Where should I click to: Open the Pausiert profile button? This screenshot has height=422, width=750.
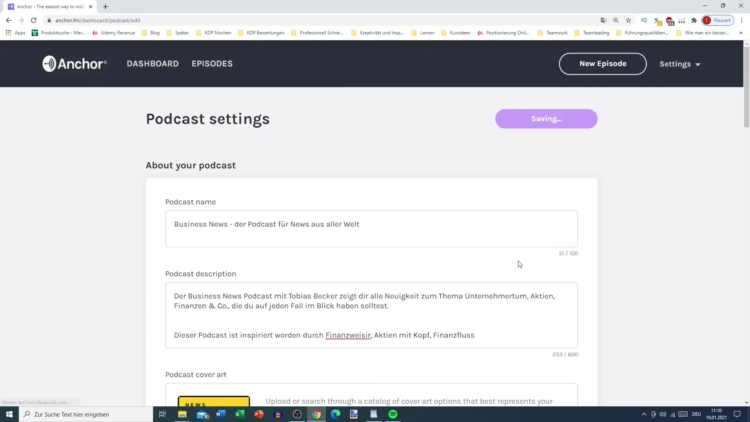[x=718, y=20]
